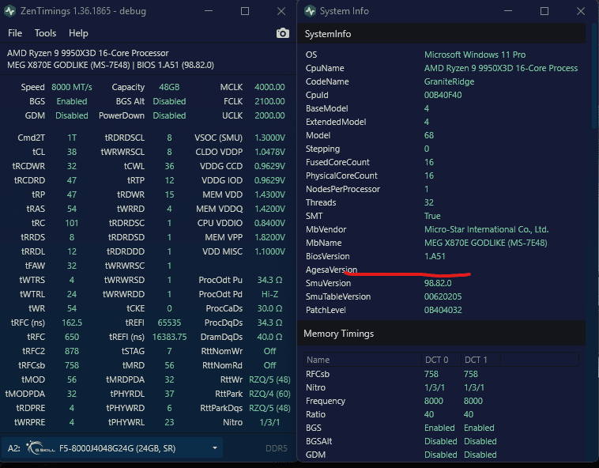Click the PatchLevel value 0B404032
Viewport: 599px width, 468px height.
pyautogui.click(x=443, y=310)
